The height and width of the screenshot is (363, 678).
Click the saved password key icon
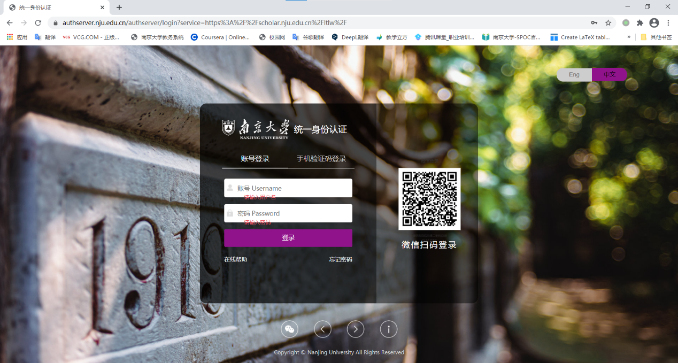[x=594, y=23]
